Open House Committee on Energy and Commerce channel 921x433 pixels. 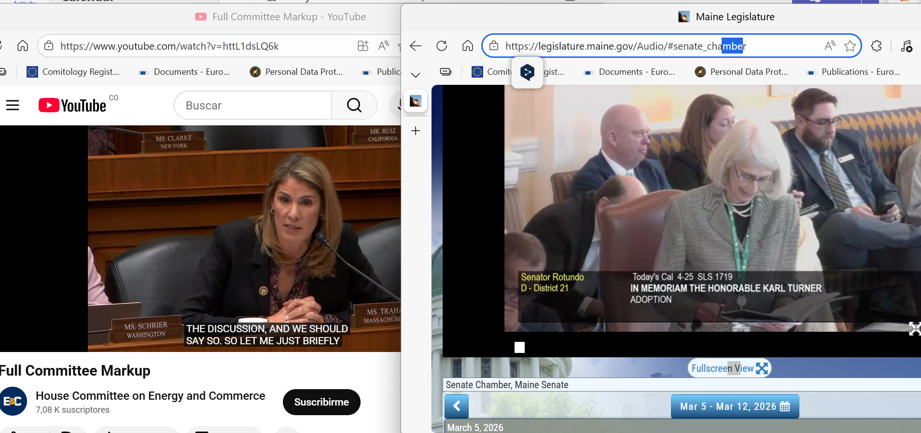pos(150,396)
